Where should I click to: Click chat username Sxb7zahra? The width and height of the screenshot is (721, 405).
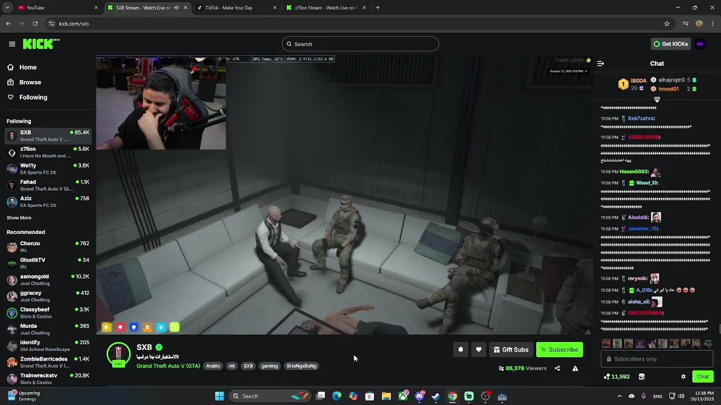(x=641, y=119)
